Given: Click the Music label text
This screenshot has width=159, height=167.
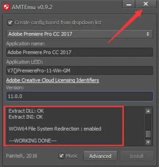Looking at the screenshot, I should click(72, 156).
